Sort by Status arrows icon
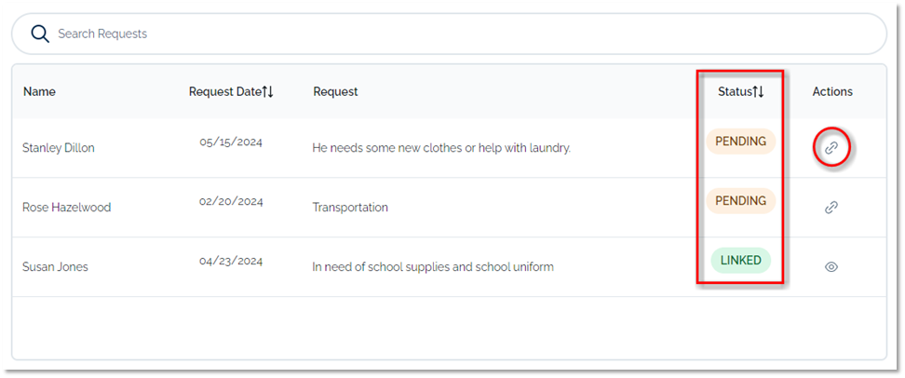 click(x=758, y=91)
